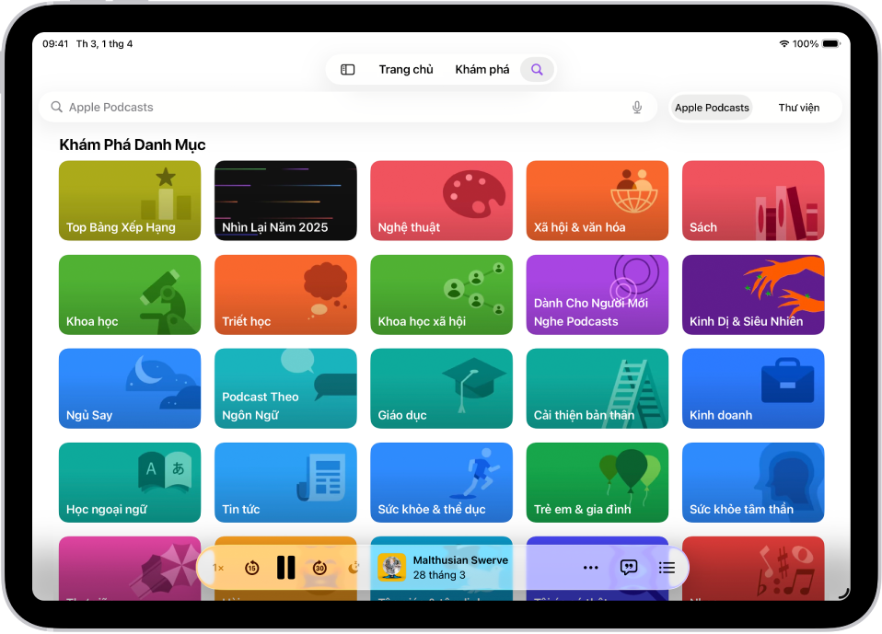
Task: Open the episode transcript bubble icon
Action: coord(629,568)
